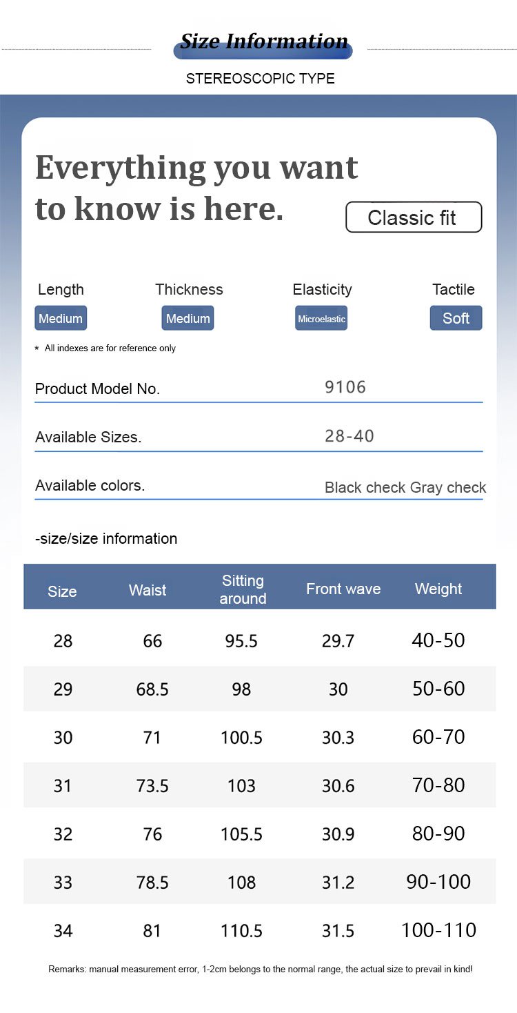Click the Classic fit button
The width and height of the screenshot is (517, 1013).
(x=413, y=217)
